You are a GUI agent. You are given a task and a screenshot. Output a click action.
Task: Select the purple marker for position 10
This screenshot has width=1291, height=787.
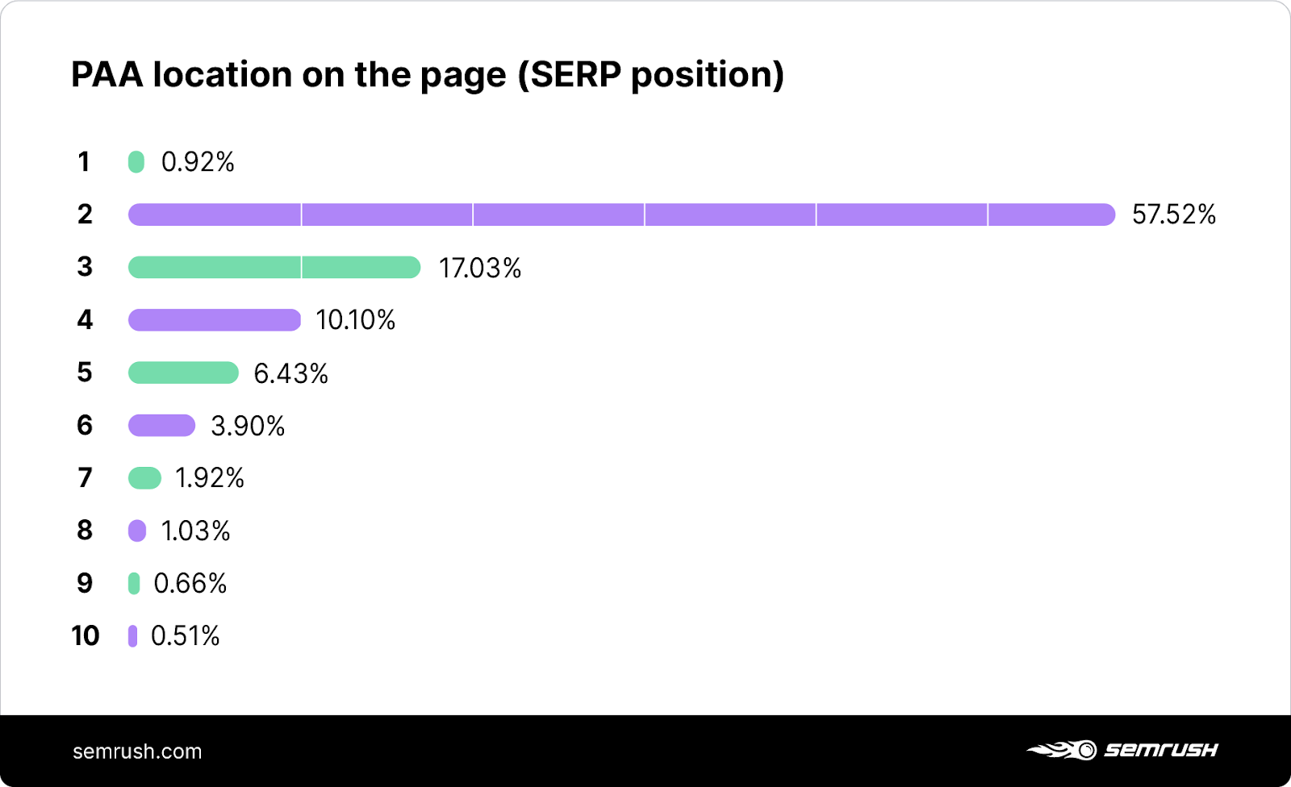click(132, 636)
